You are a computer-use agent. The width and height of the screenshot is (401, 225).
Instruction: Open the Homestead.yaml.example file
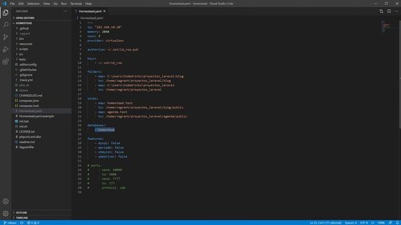(36, 116)
